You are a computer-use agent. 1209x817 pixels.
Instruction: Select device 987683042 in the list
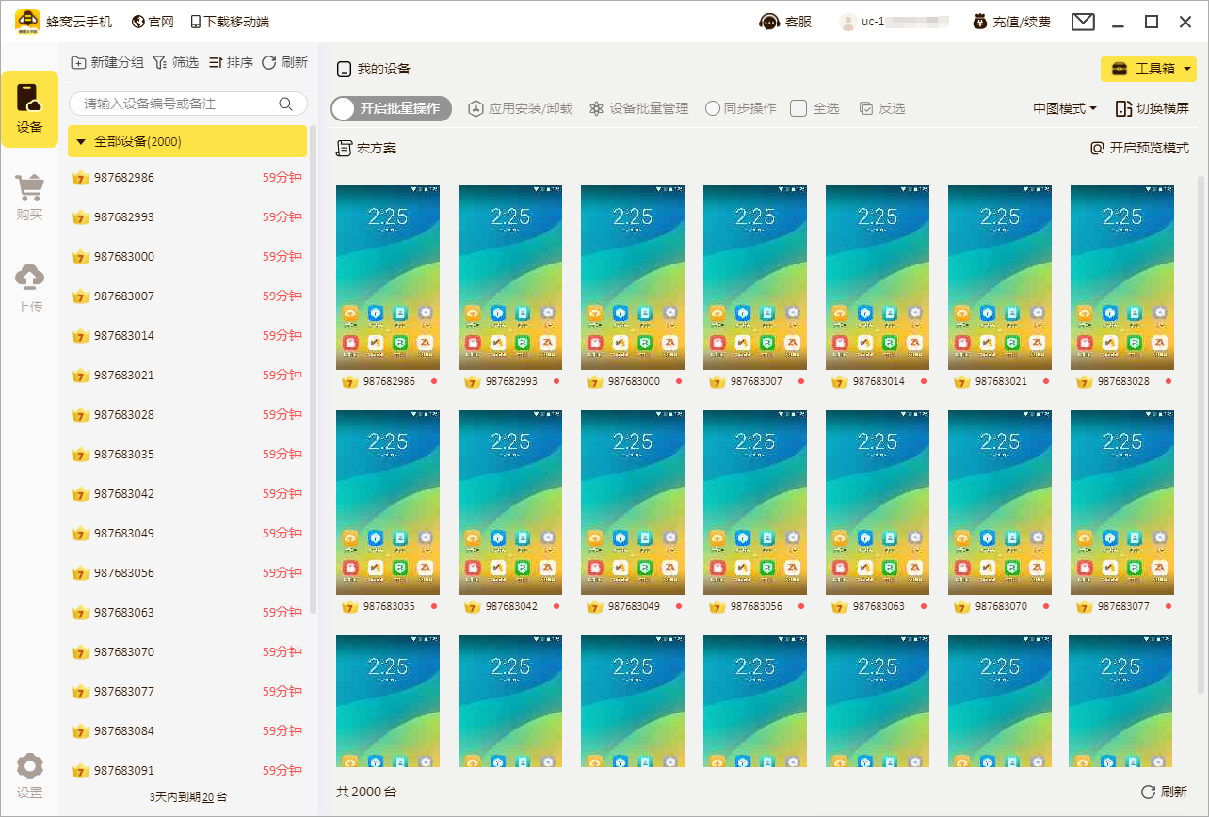coord(188,493)
